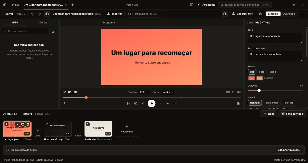
Task: Switch to Simples mode
Action: 273,14
